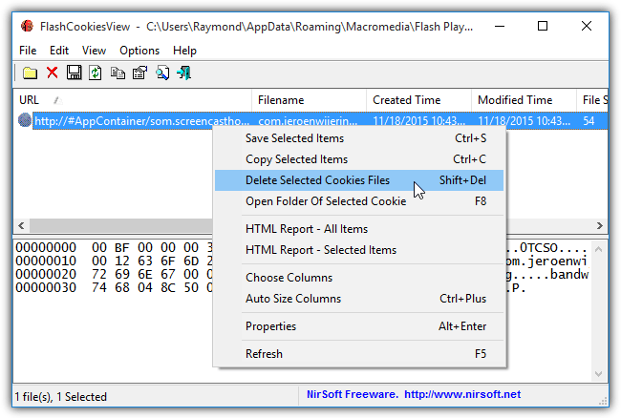Click the floppy disk save icon

75,73
